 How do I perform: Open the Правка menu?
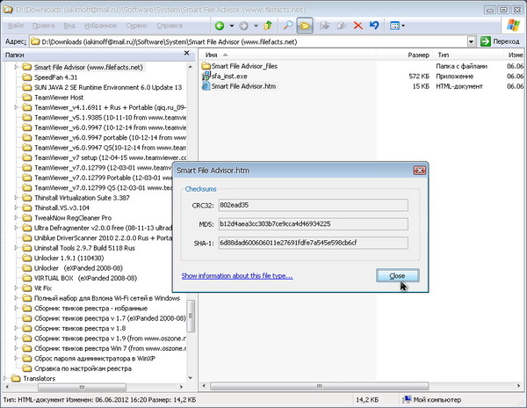43,25
